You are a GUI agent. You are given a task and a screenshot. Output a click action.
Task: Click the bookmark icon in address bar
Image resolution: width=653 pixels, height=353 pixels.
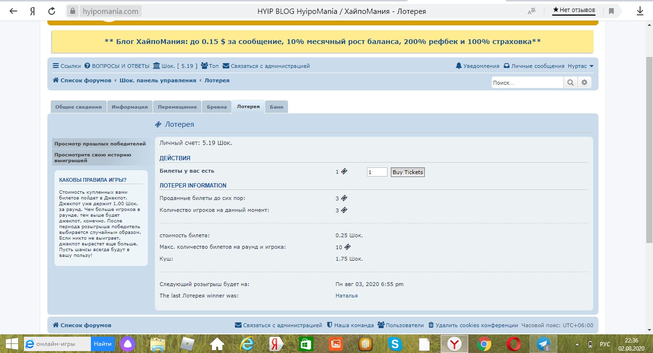[611, 11]
